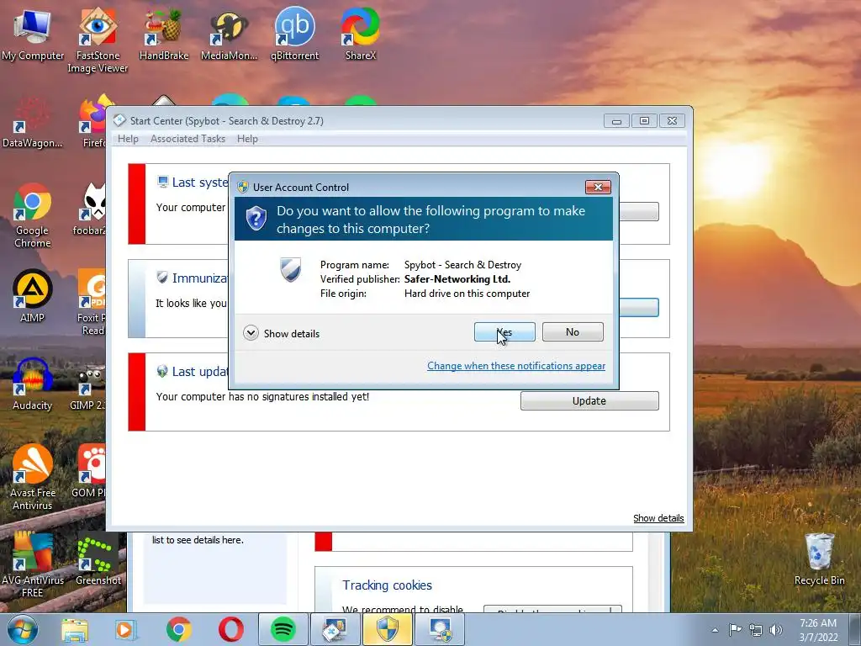861x646 pixels.
Task: Open the Recycle Bin
Action: [819, 559]
